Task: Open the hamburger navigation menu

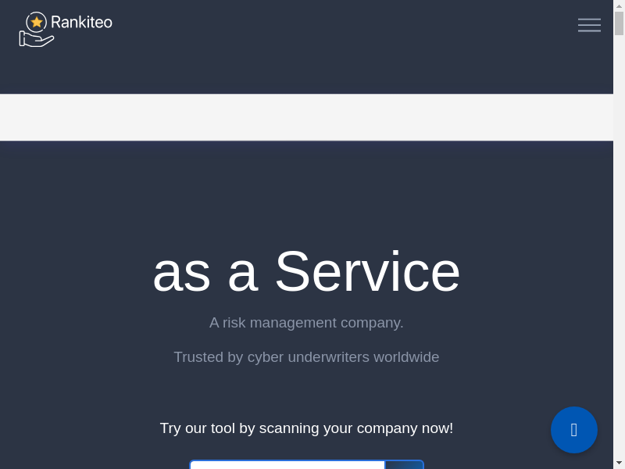Action: tap(589, 25)
